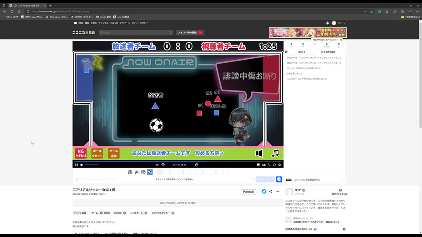Expand the その他 menu in top navigation
Screen dimensions: 422x237
tap(143, 23)
